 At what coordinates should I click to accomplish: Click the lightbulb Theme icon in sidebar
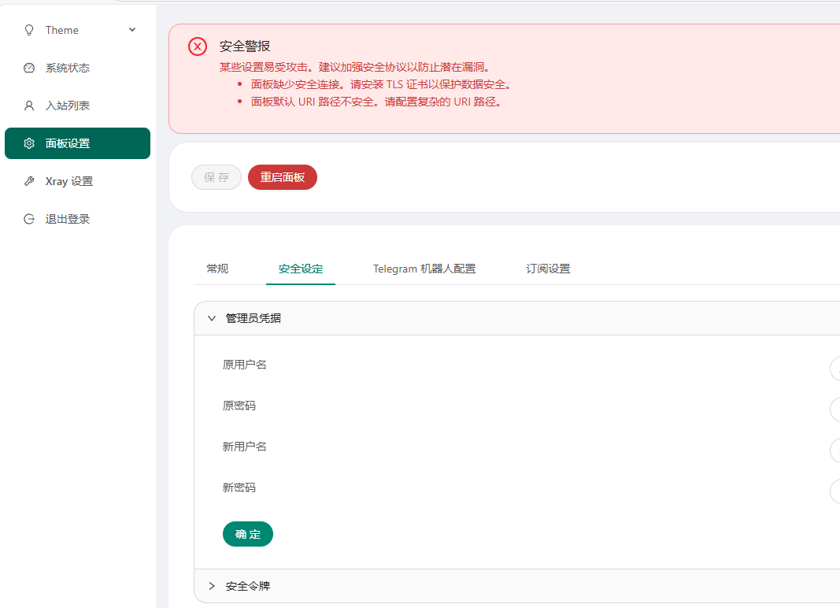[x=29, y=30]
